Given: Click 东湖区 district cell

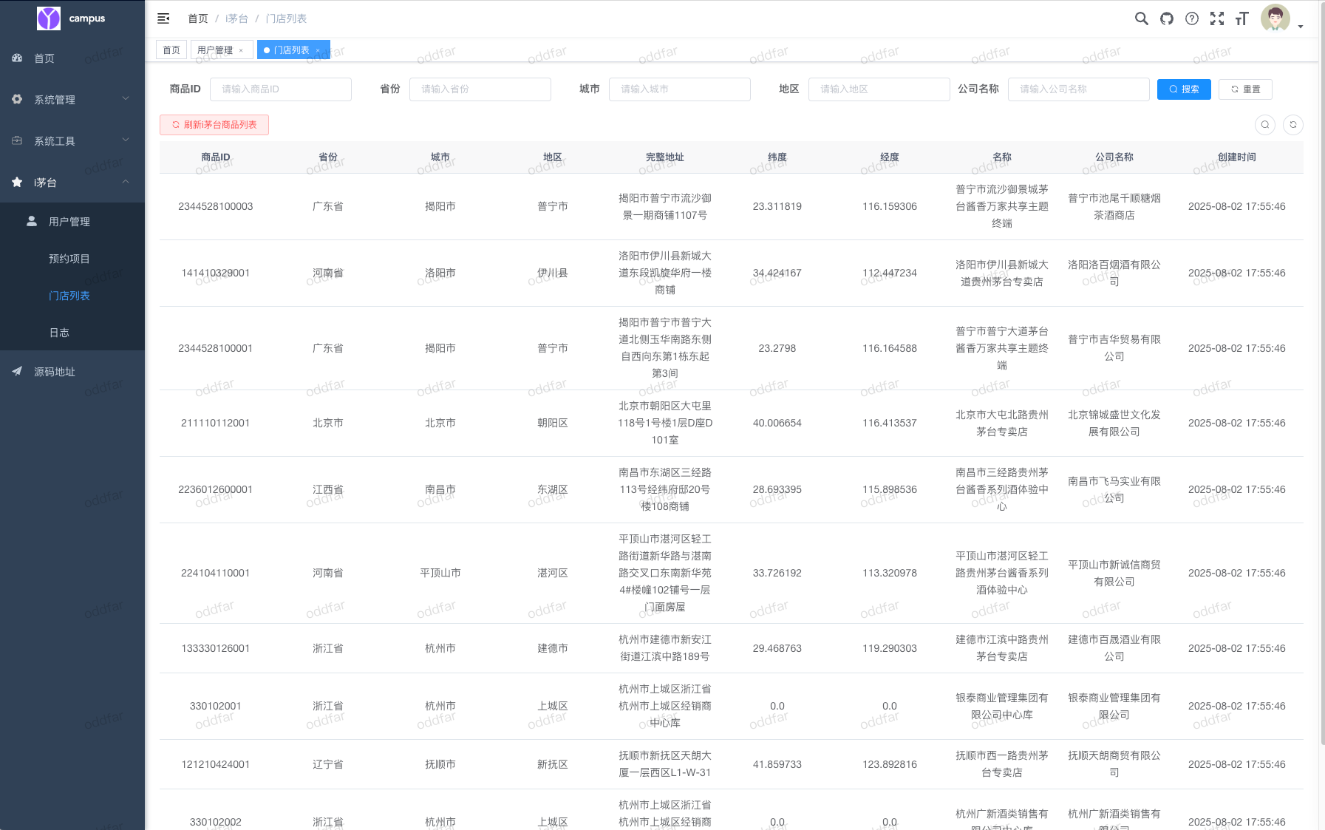Looking at the screenshot, I should [553, 489].
